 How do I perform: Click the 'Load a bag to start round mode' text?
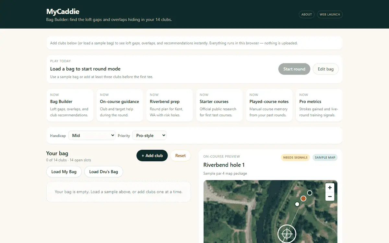click(85, 69)
